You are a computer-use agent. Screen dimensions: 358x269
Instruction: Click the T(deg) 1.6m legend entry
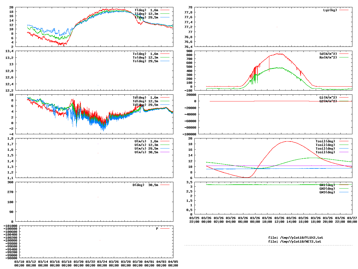(x=146, y=10)
